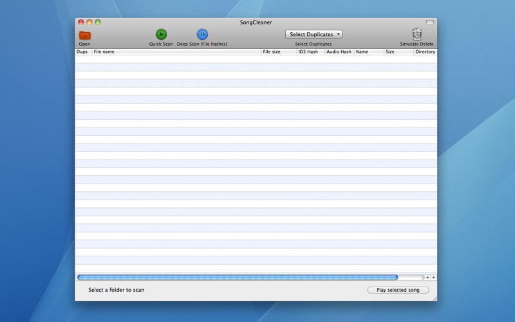Sort by the File size column header
515x322 pixels.
pyautogui.click(x=279, y=52)
